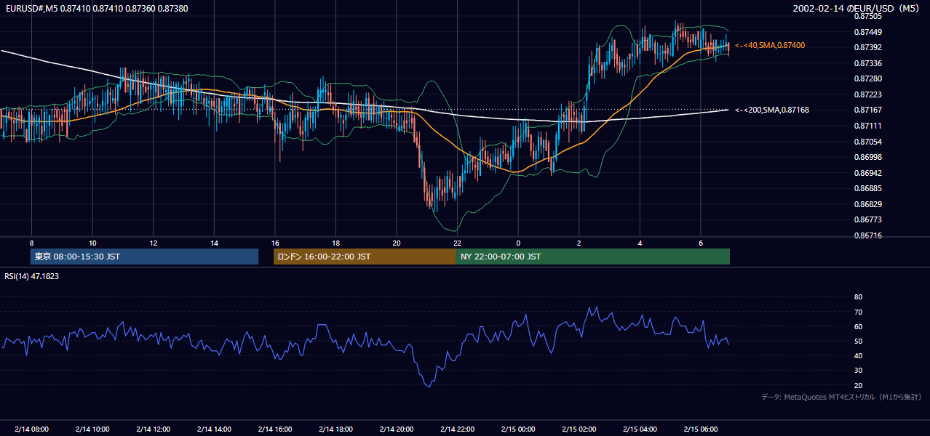Click the RSI 70 level label
This screenshot has height=436, width=930.
[x=858, y=312]
